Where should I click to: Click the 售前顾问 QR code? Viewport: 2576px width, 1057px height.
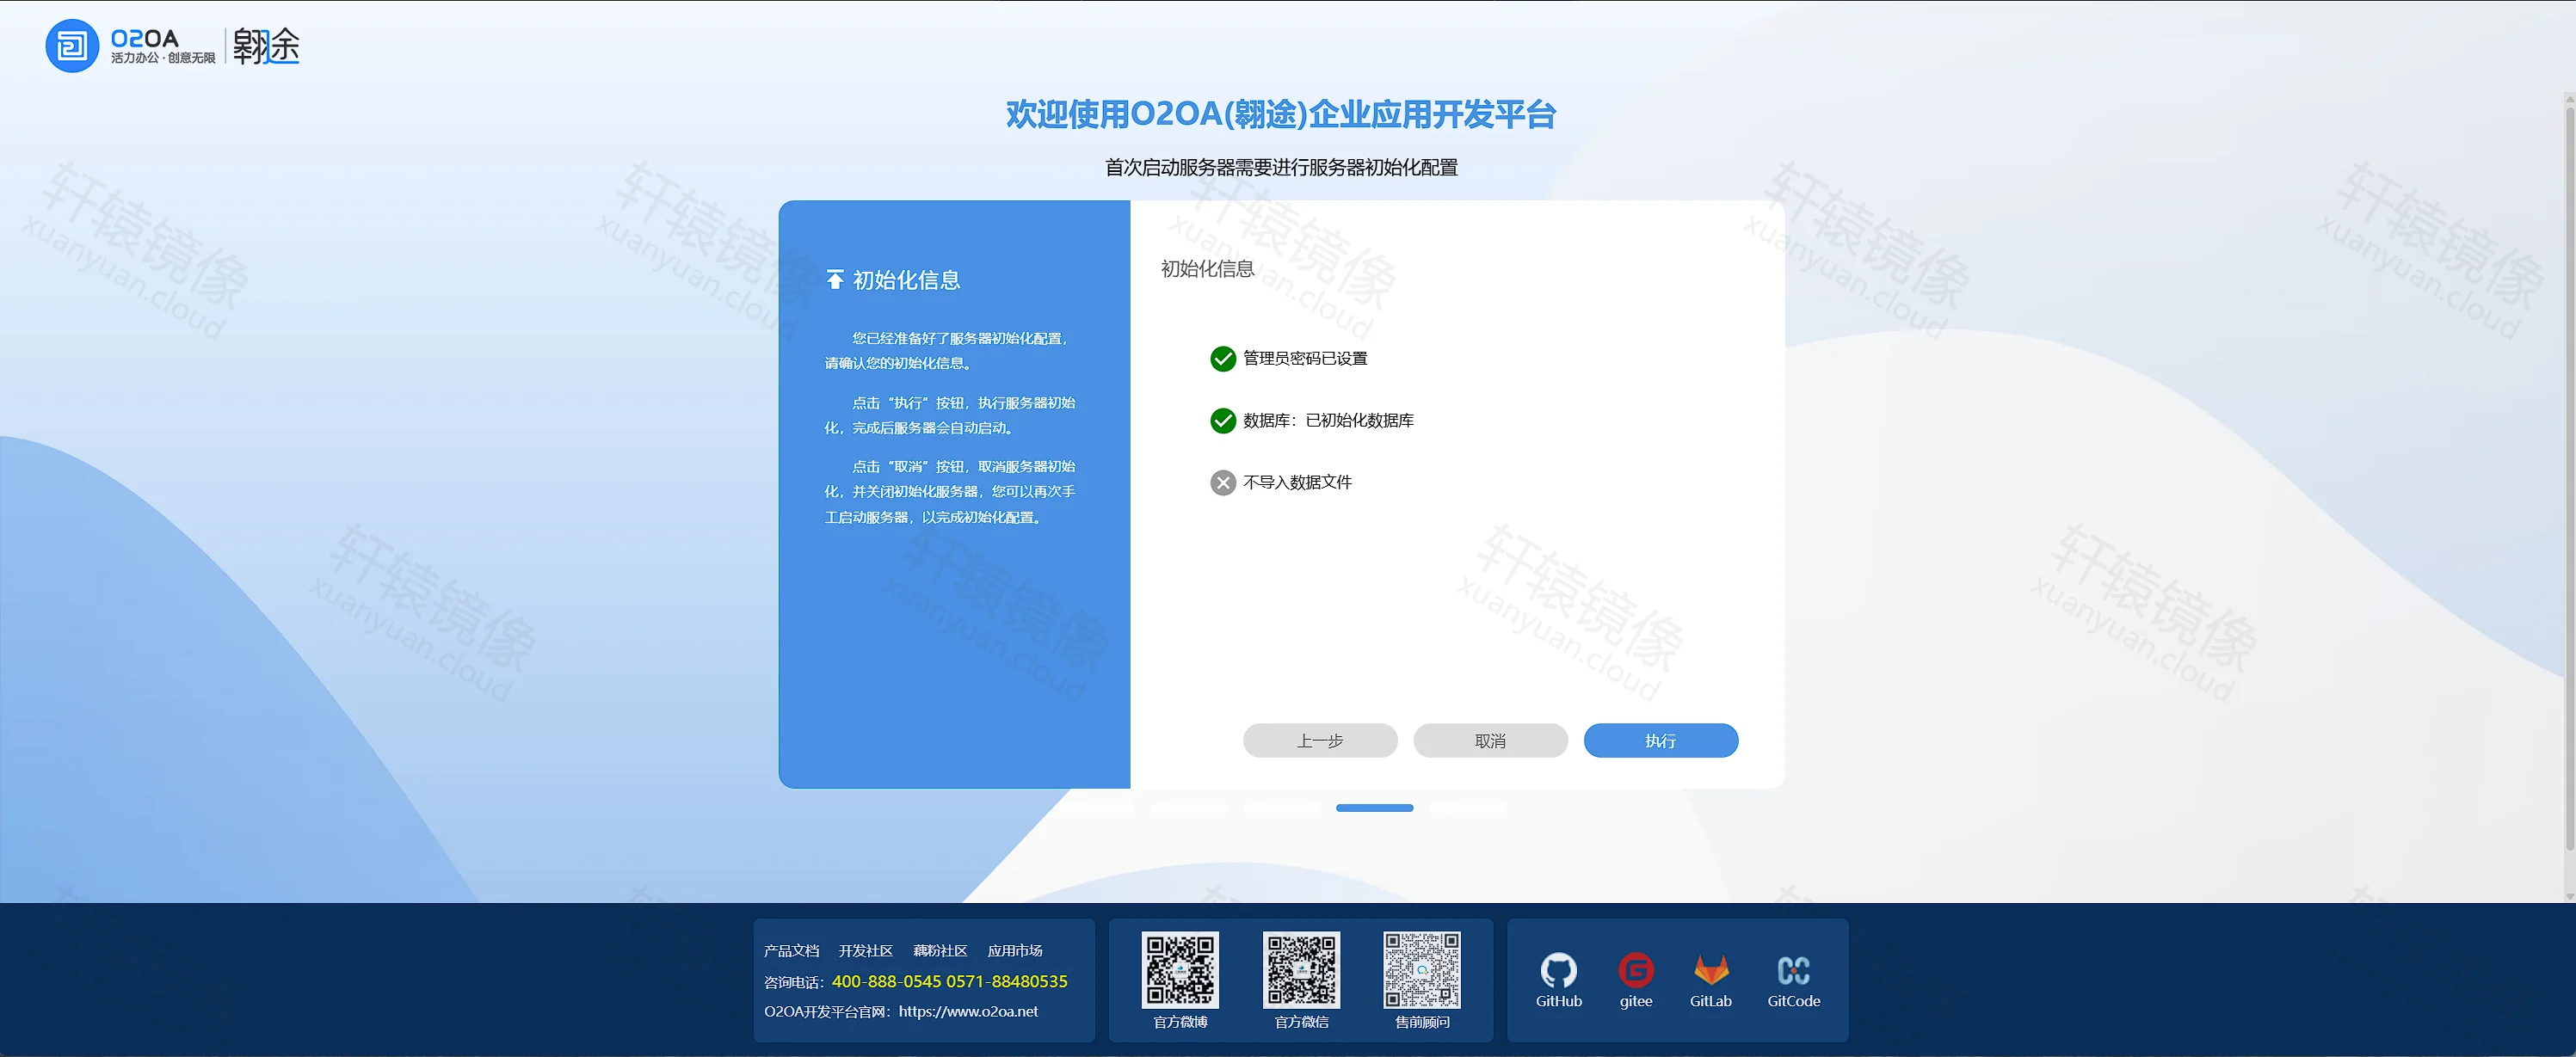tap(1422, 970)
